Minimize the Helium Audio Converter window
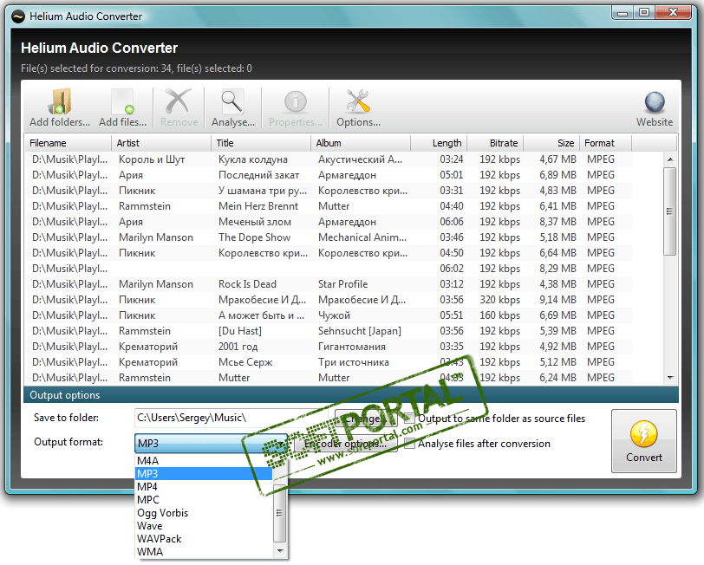The image size is (704, 565). pyautogui.click(x=623, y=13)
